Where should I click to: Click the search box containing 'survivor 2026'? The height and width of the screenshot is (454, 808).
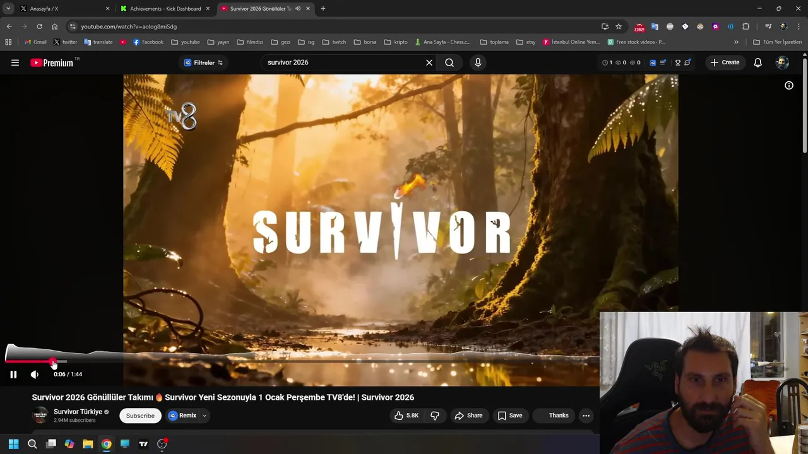point(344,62)
